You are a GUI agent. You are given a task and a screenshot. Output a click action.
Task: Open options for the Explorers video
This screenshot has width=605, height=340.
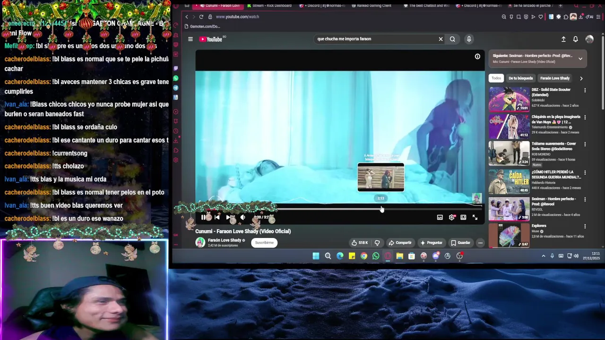pyautogui.click(x=585, y=227)
